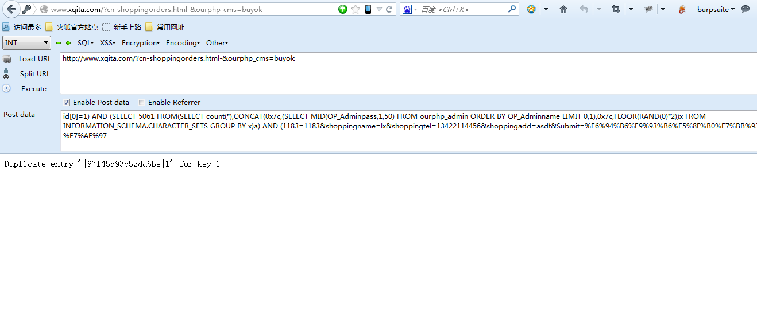Viewport: 757px width, 336px height.
Task: Click the Load URL icon
Action: (7, 59)
